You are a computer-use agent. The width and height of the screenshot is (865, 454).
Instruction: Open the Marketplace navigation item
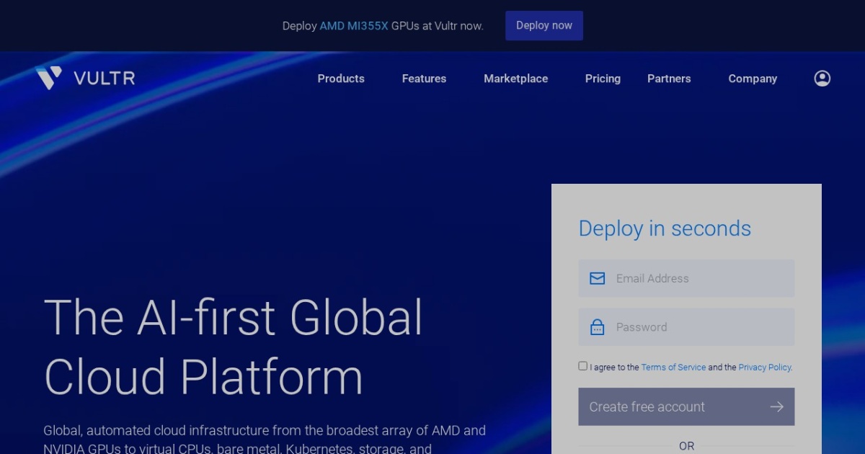(x=515, y=79)
